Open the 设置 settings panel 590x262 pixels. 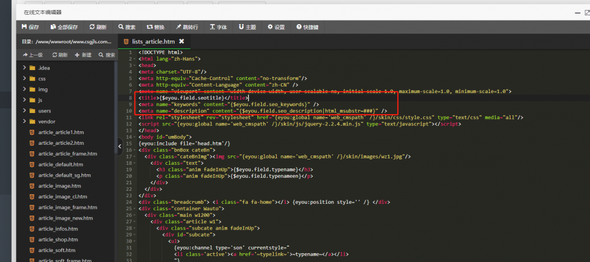coord(276,27)
